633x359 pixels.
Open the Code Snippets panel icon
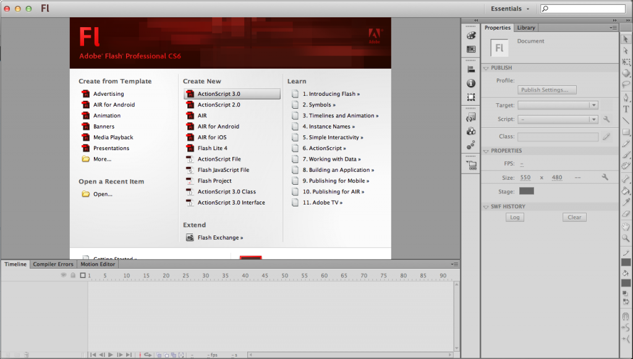point(470,117)
